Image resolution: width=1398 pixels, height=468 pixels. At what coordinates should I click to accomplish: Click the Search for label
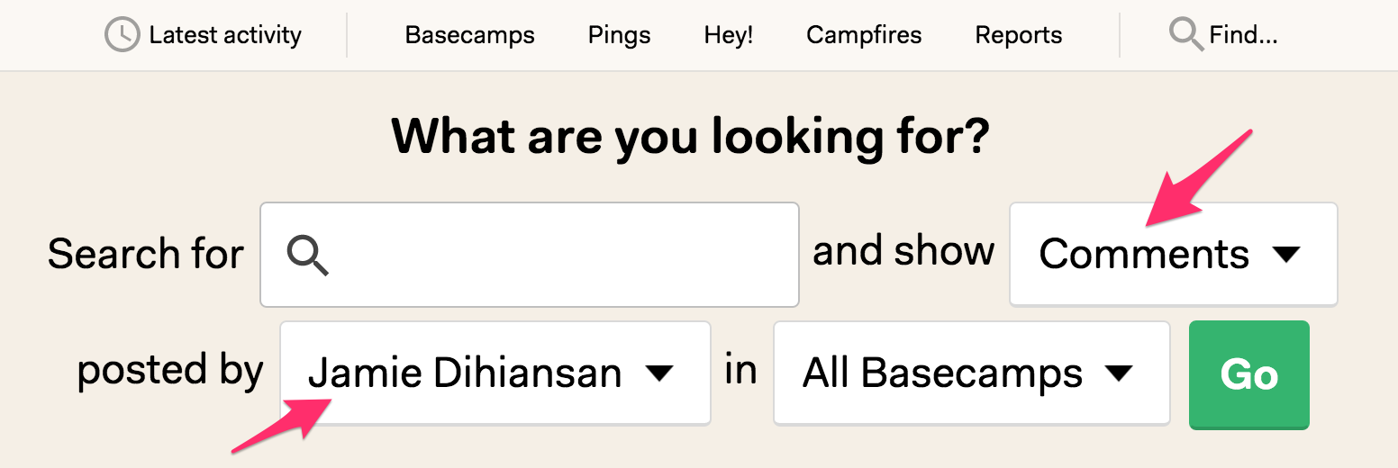(145, 254)
